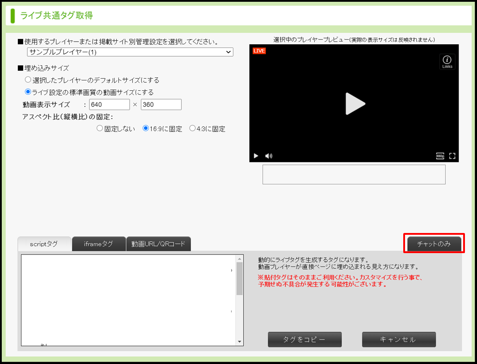Click the キャンセル button
This screenshot has height=364, width=477.
pyautogui.click(x=399, y=339)
